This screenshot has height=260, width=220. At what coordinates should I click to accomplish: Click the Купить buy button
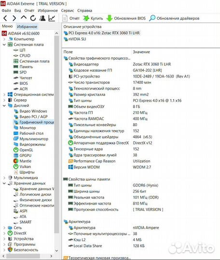click(93, 18)
